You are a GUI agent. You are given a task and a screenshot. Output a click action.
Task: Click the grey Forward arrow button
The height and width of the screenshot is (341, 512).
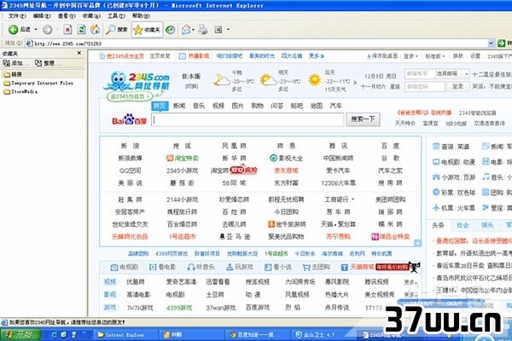tap(48, 30)
